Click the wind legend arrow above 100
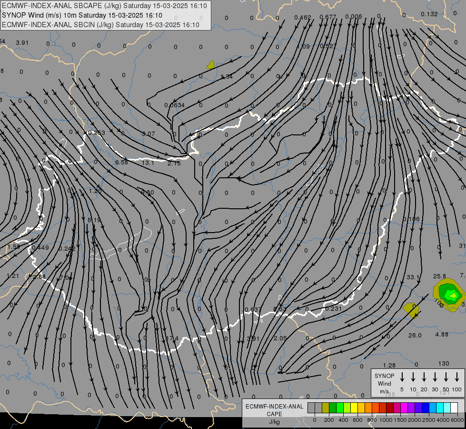 (457, 377)
